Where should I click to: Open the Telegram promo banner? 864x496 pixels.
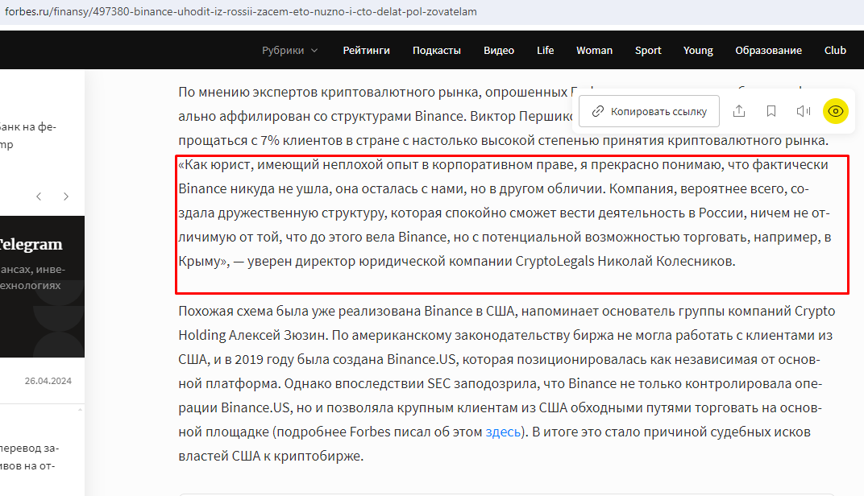coord(43,287)
